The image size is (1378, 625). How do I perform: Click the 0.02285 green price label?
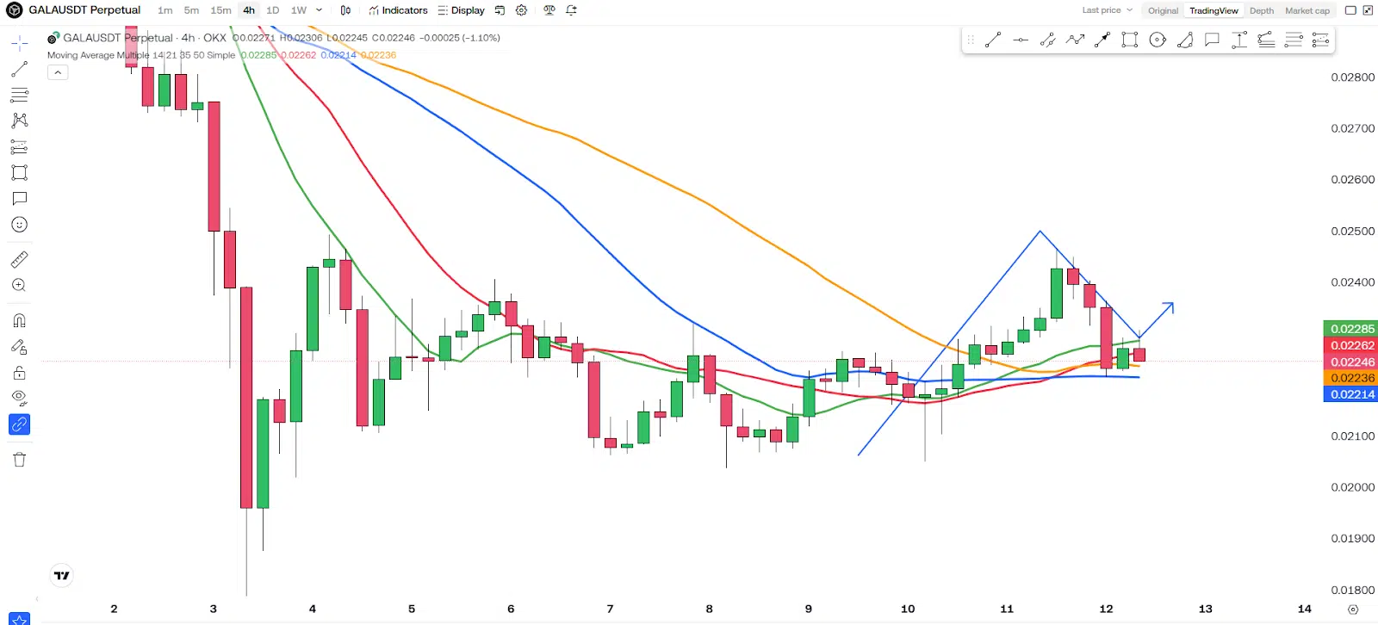[1351, 329]
